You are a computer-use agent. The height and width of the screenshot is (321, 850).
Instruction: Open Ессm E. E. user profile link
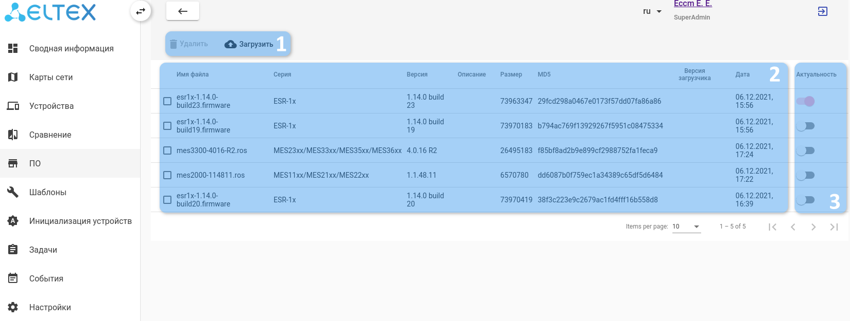click(692, 4)
